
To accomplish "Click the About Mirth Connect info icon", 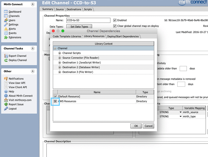I will [x=6, y=96].
